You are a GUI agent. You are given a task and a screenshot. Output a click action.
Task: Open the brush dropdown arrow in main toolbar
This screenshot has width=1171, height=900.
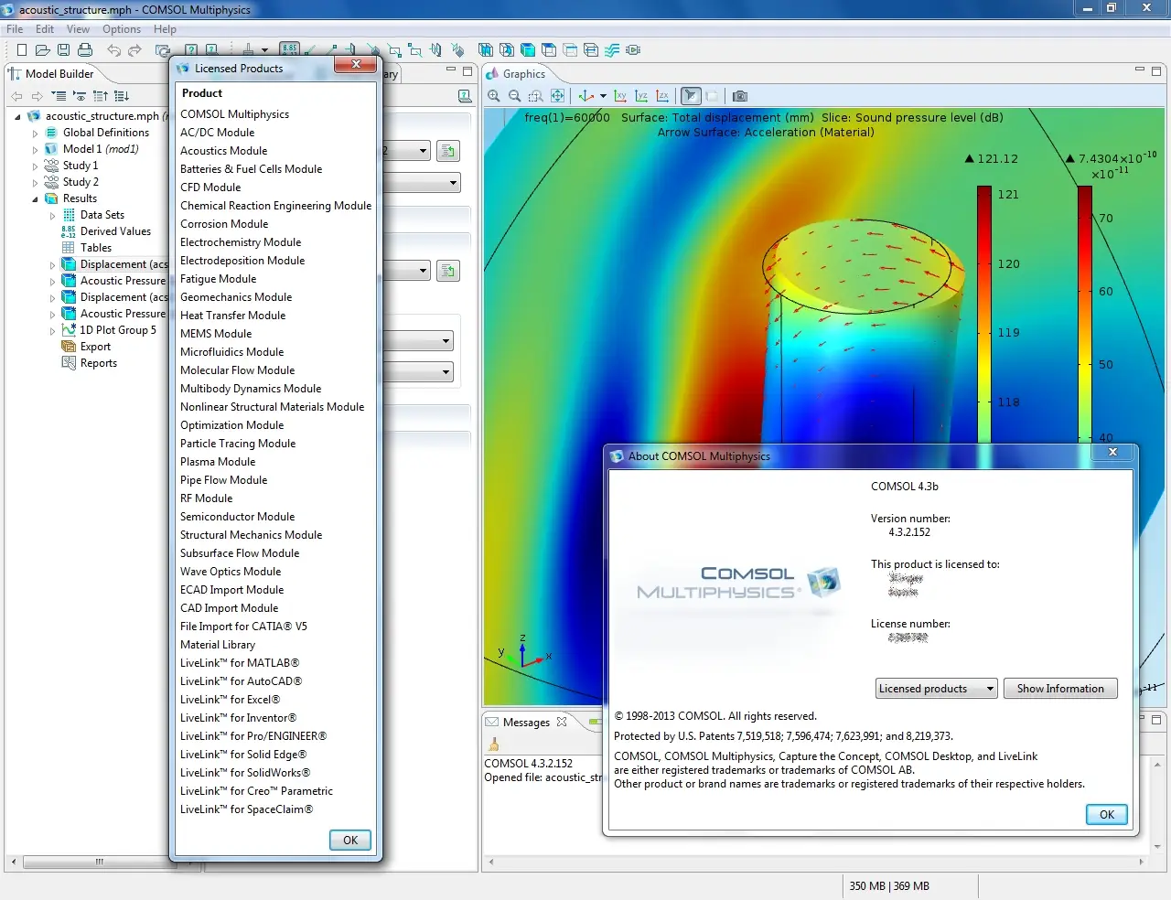(264, 50)
